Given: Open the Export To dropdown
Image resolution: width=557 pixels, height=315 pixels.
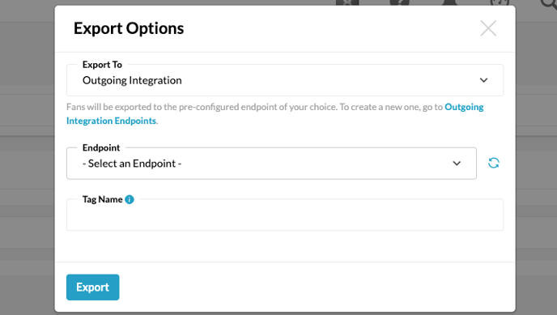Looking at the screenshot, I should 285,80.
